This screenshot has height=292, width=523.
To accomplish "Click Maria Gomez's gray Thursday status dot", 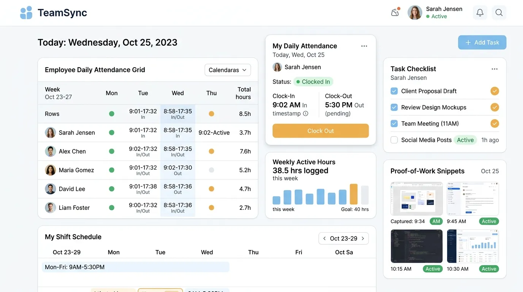I will tap(212, 170).
